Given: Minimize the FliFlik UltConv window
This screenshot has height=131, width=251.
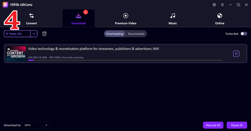Looking at the screenshot, I should 230,5.
